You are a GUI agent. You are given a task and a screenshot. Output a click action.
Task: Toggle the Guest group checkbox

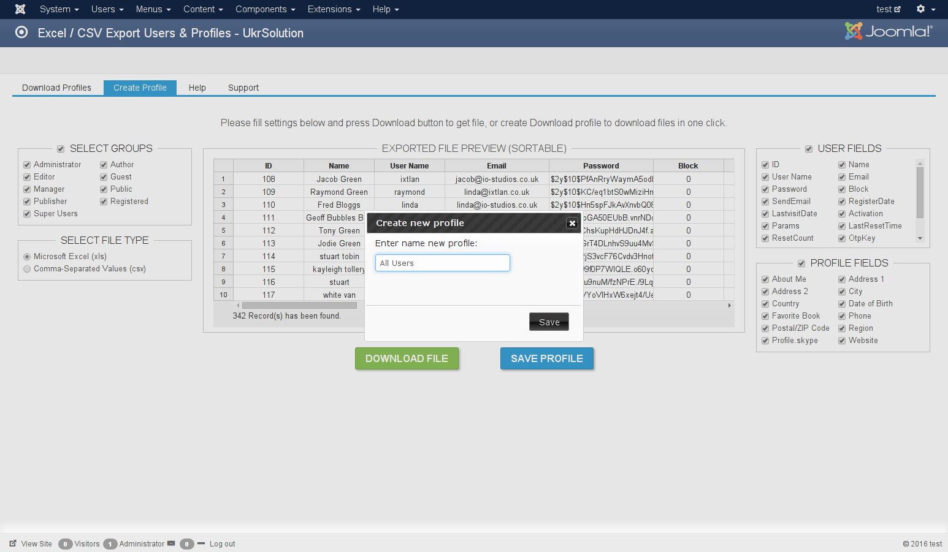(x=104, y=177)
